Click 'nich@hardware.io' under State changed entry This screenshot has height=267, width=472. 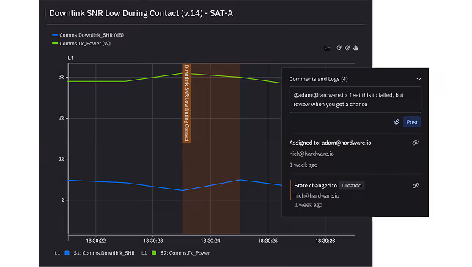(x=317, y=195)
